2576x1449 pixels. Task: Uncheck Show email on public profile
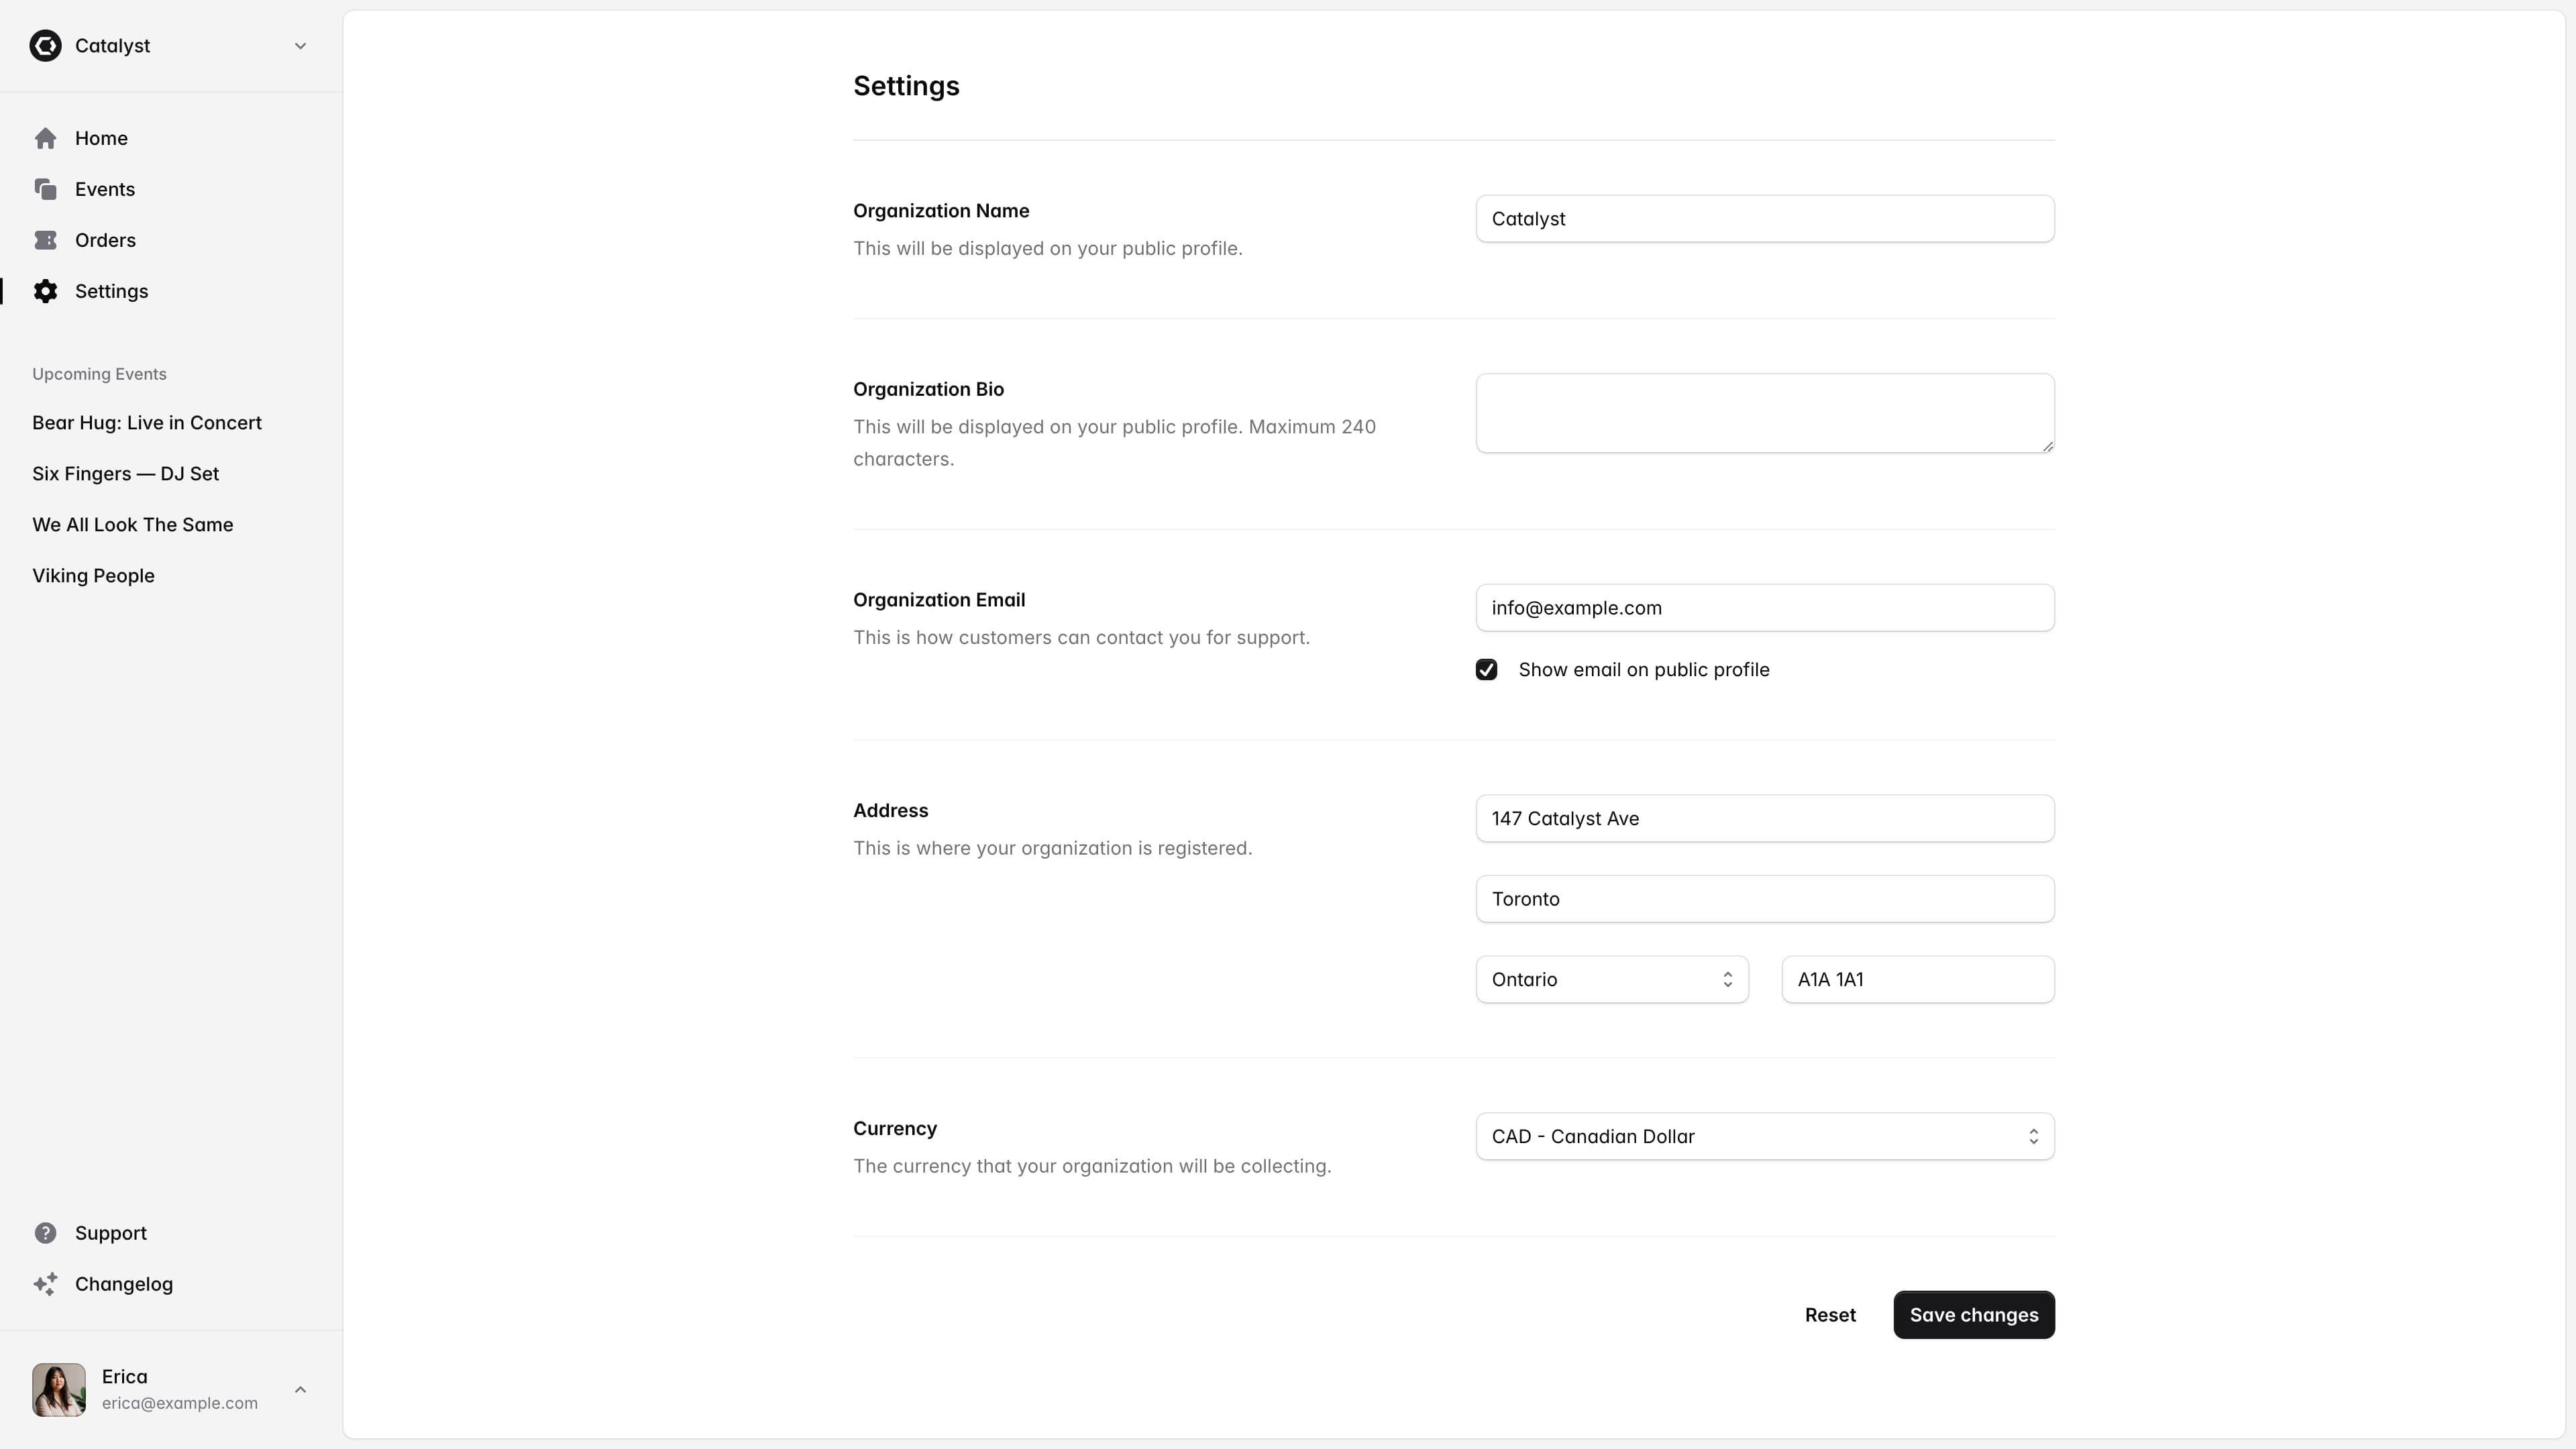click(x=1486, y=670)
